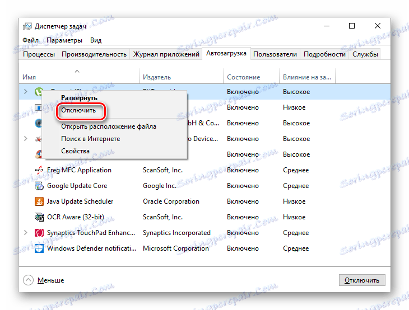Click the Windows Defender shield icon

tap(39, 248)
